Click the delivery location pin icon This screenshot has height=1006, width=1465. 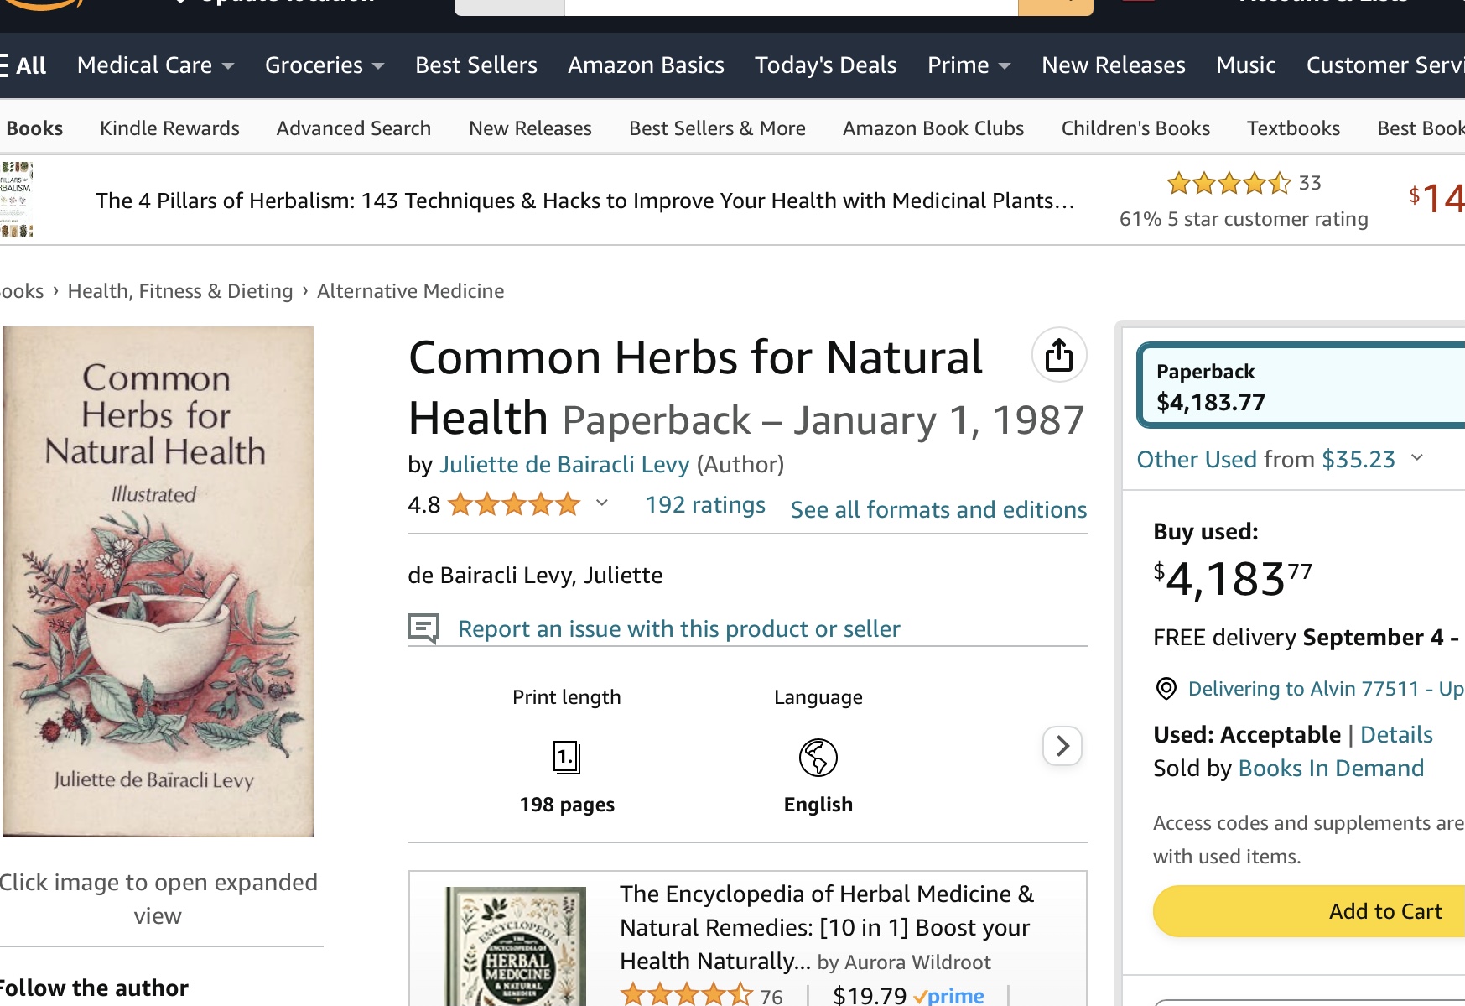1166,689
